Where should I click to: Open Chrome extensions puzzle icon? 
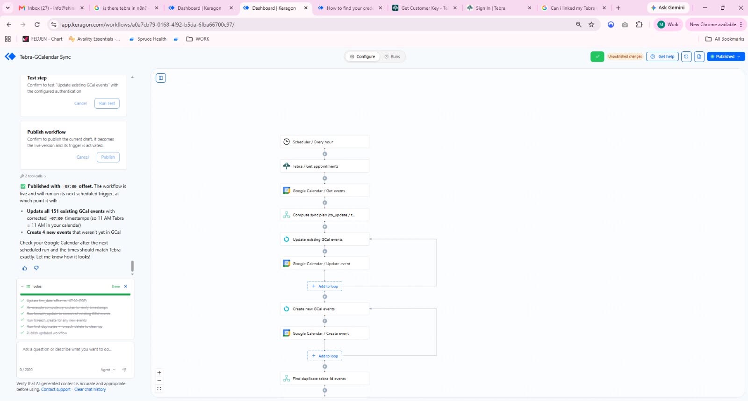(639, 25)
